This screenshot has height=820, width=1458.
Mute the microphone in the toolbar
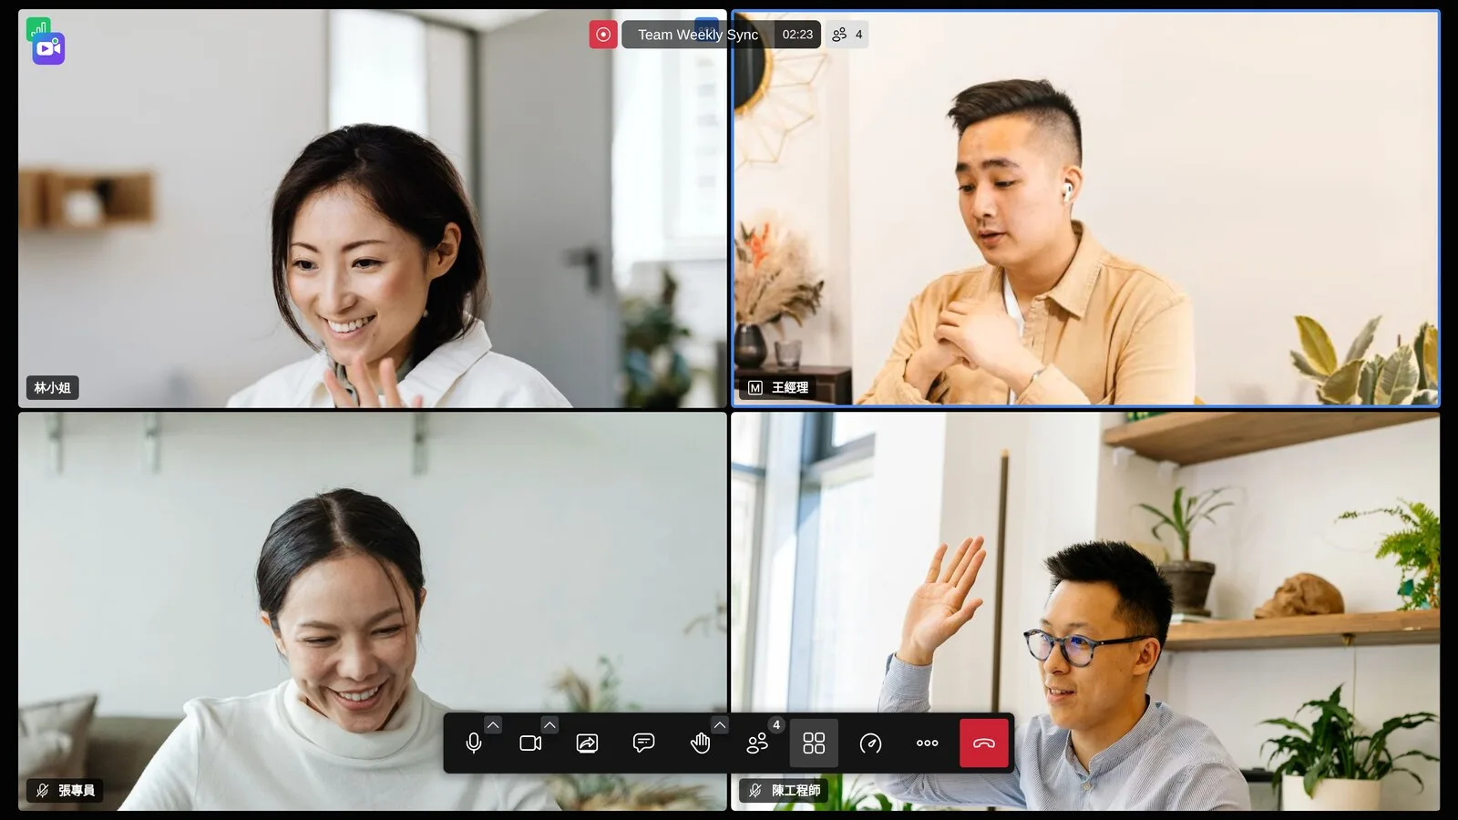473,743
